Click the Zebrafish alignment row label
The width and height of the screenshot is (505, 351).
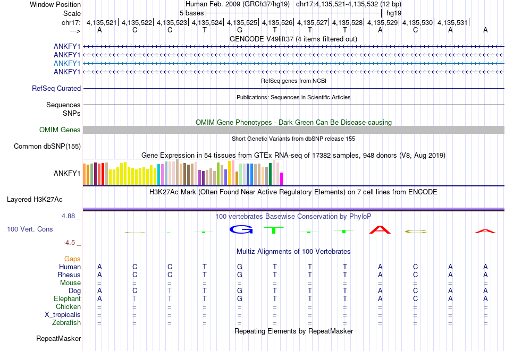66,322
